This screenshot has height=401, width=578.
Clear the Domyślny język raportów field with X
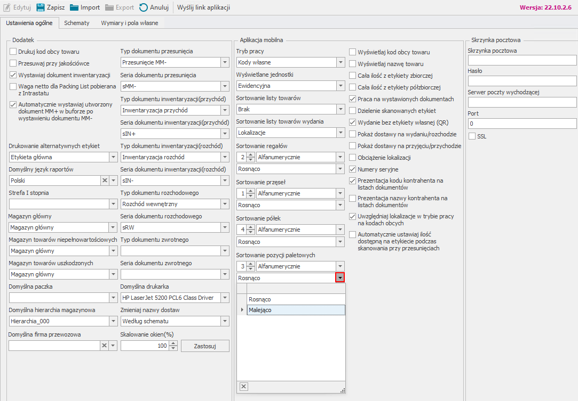coord(105,181)
